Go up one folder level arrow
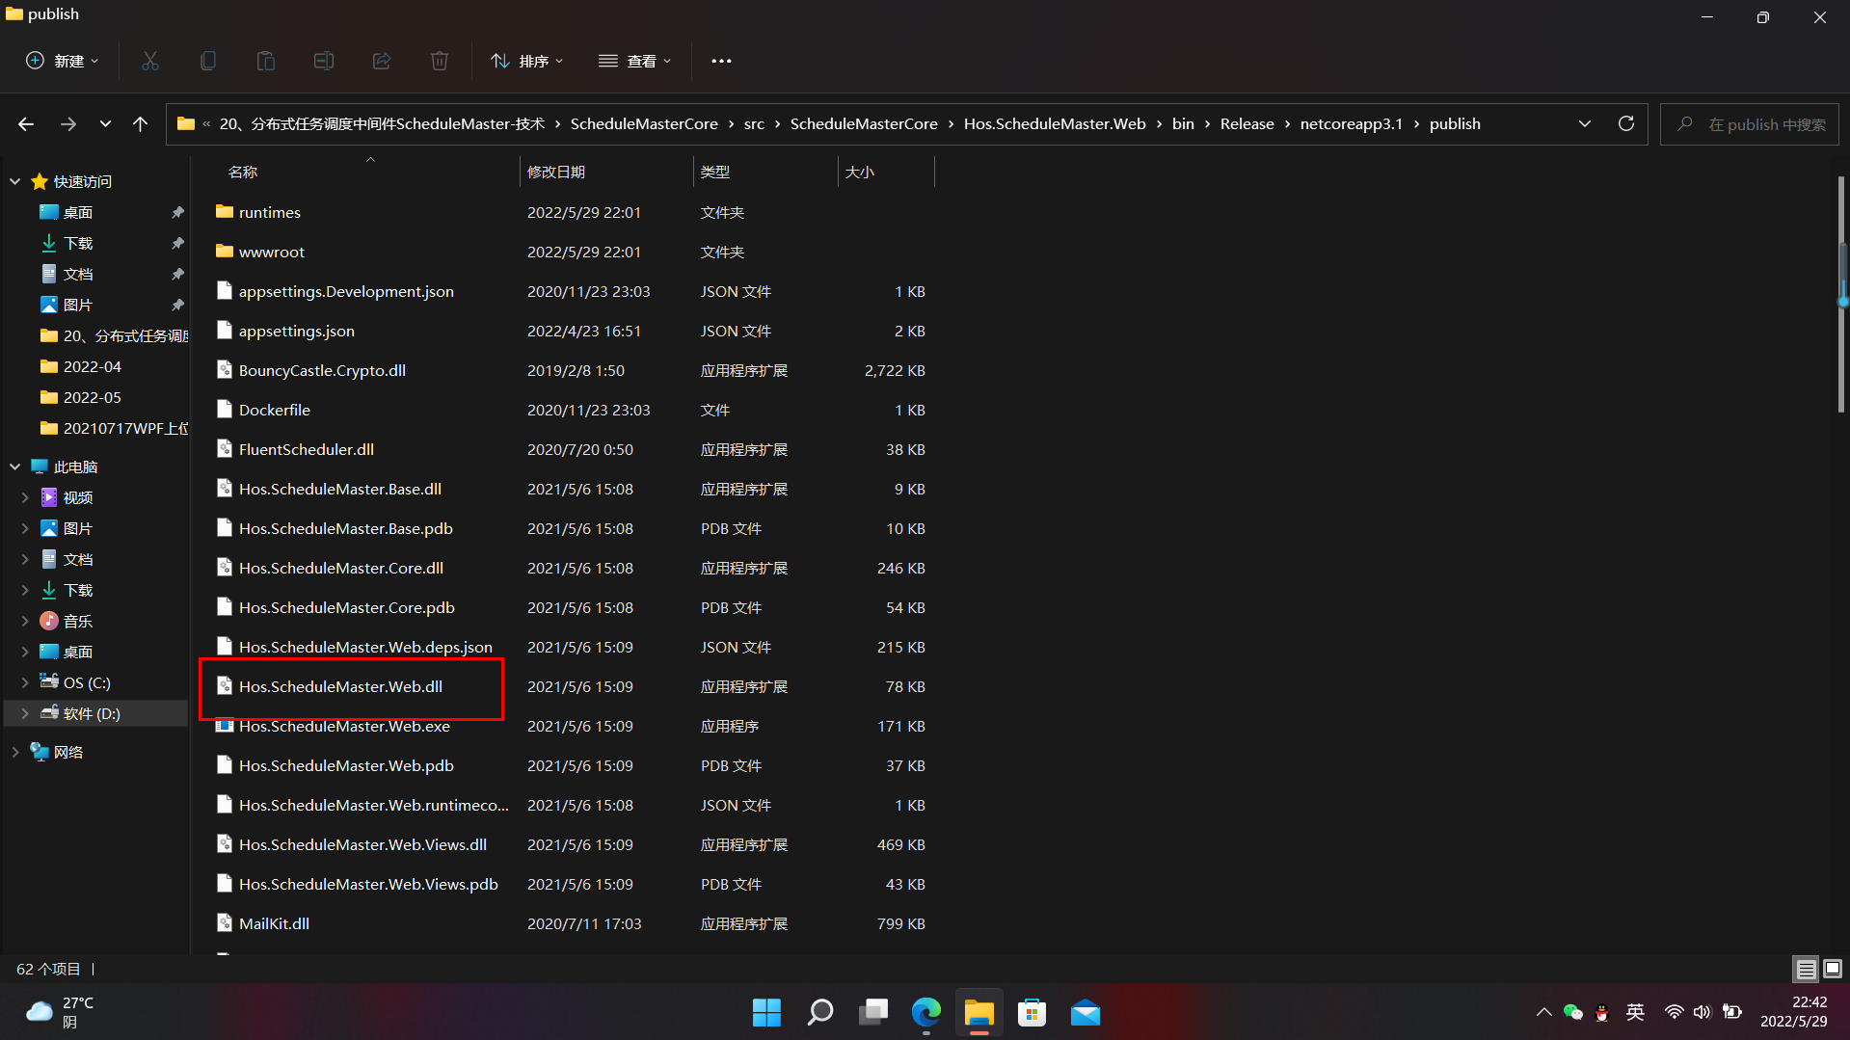Image resolution: width=1850 pixels, height=1040 pixels. coord(140,124)
